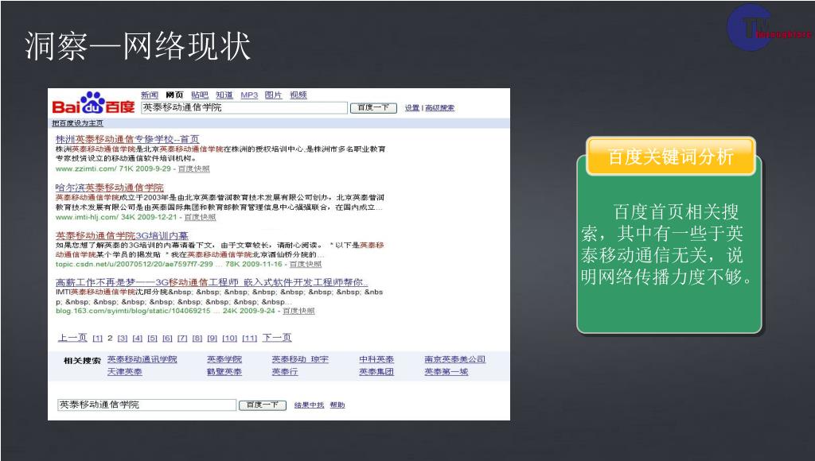This screenshot has height=461, width=815.
Task: Click 结果中找 link
Action: [x=309, y=405]
